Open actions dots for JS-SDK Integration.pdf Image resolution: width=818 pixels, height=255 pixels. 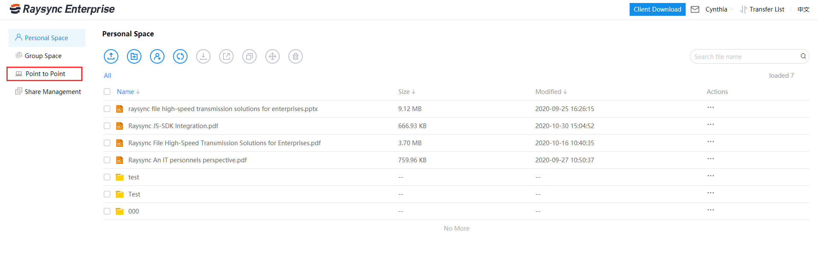[x=710, y=125]
